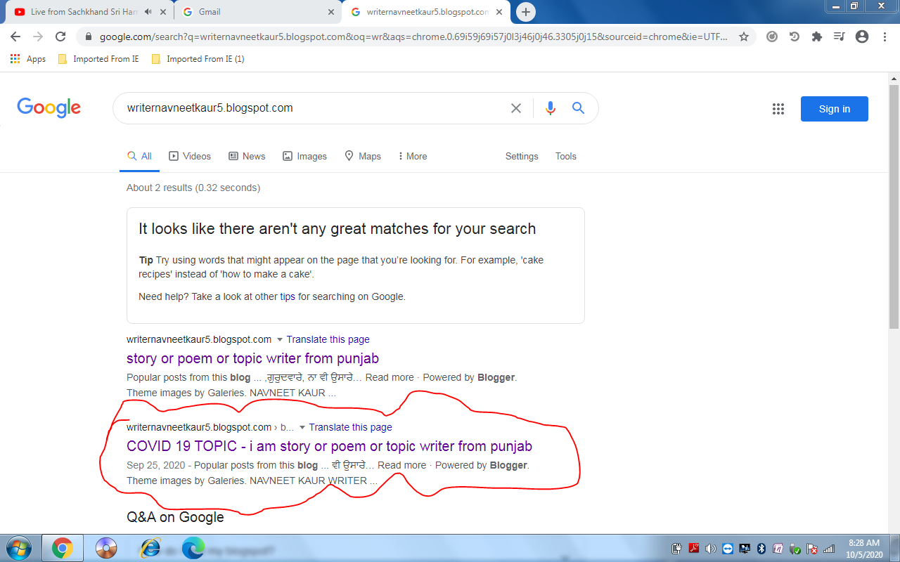Open the 'tips' link for searching on Google
The image size is (900, 562).
click(288, 296)
